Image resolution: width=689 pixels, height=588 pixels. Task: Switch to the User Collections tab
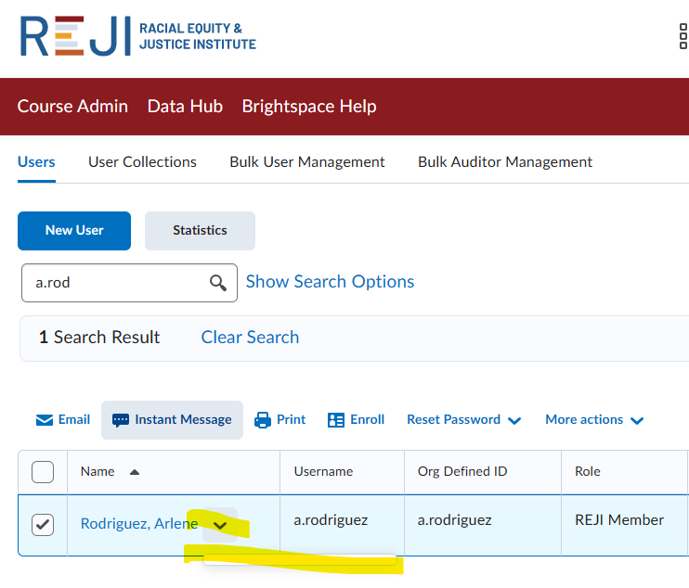coord(142,162)
